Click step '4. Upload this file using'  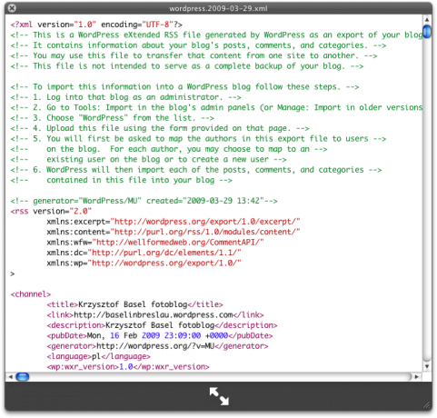pyautogui.click(x=160, y=128)
